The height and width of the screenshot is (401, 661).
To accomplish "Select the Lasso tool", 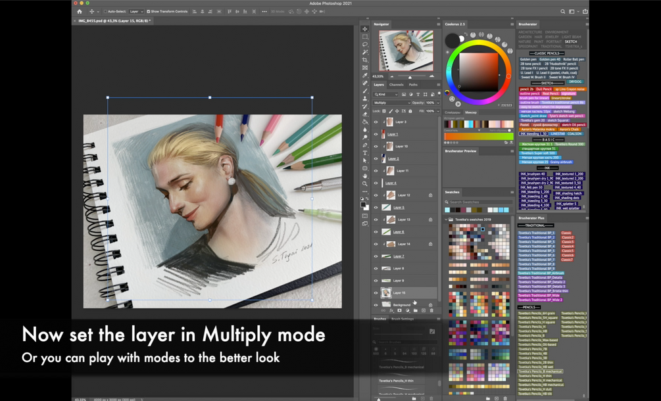I will click(x=365, y=44).
